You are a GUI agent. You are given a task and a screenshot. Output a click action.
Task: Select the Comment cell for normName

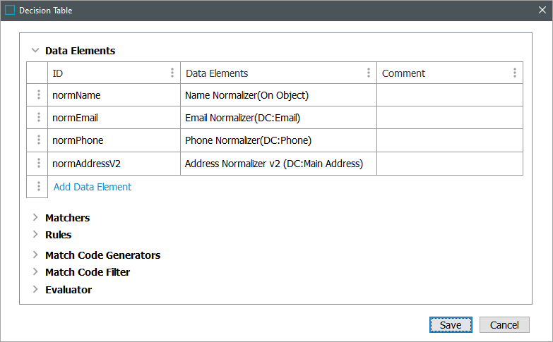(449, 95)
